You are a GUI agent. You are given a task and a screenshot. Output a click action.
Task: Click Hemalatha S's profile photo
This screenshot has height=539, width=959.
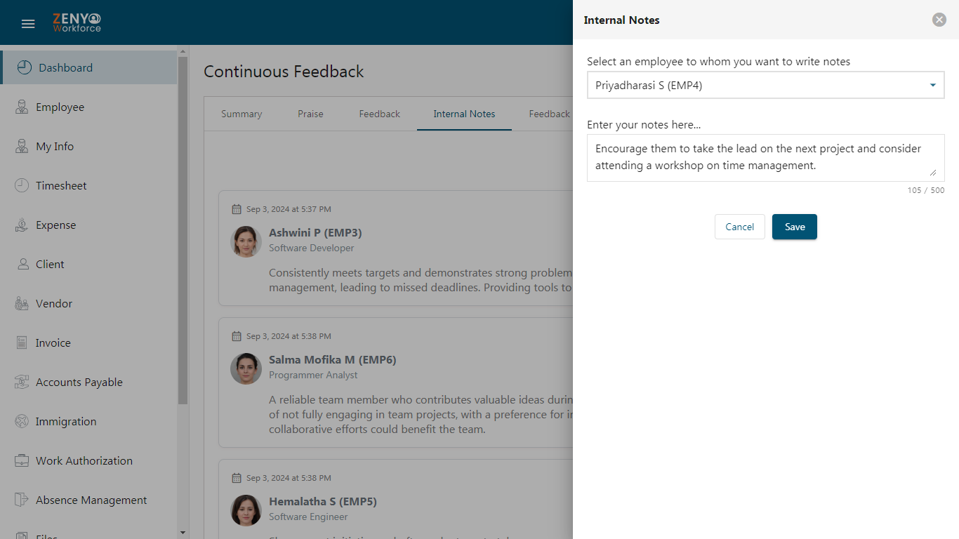pyautogui.click(x=246, y=510)
